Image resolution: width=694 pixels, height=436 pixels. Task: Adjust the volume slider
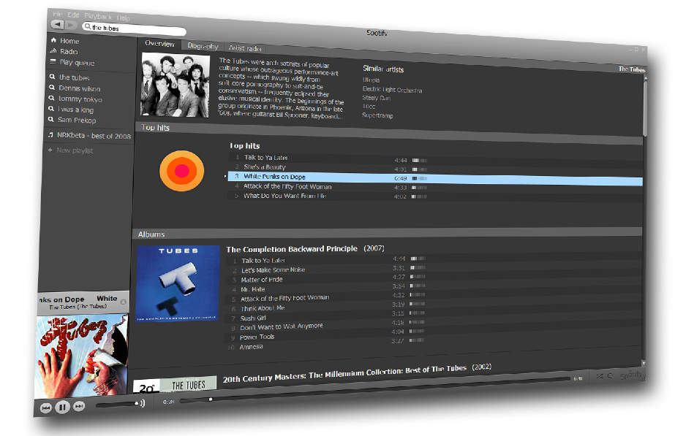(117, 404)
